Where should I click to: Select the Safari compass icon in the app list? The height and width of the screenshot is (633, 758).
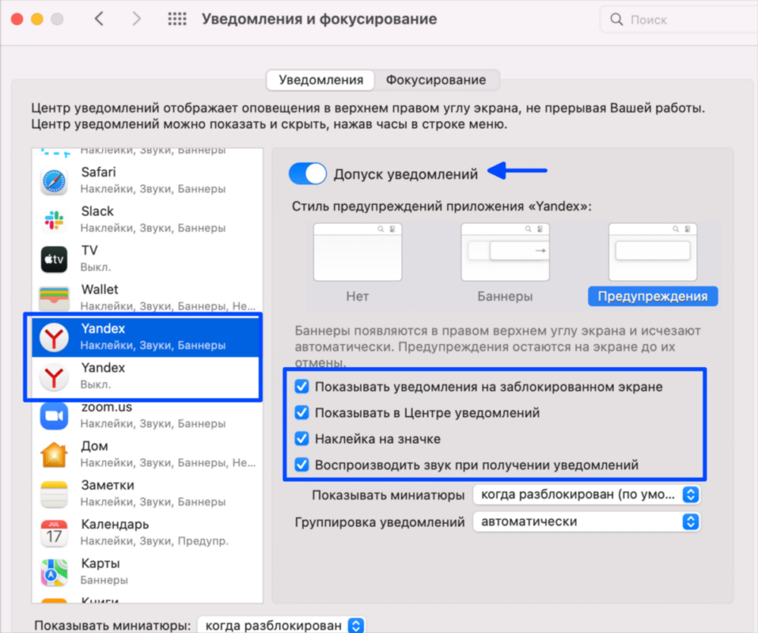[54, 181]
